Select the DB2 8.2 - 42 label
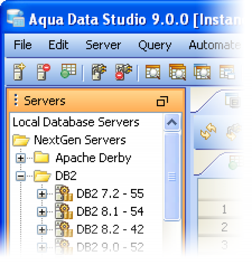252x265 pixels. tap(110, 229)
